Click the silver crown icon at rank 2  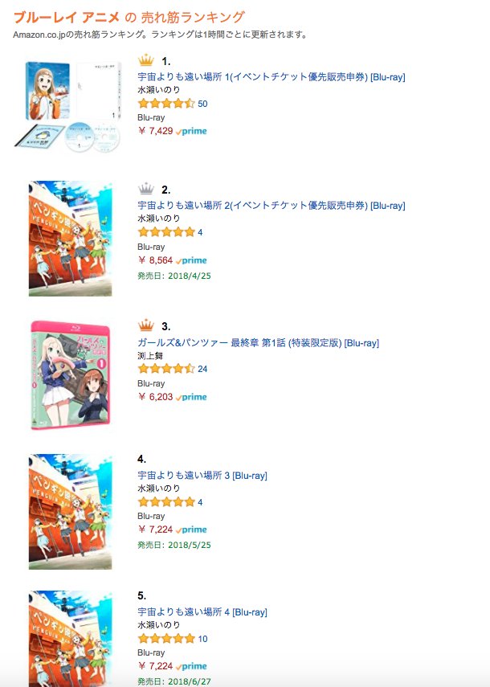[146, 189]
